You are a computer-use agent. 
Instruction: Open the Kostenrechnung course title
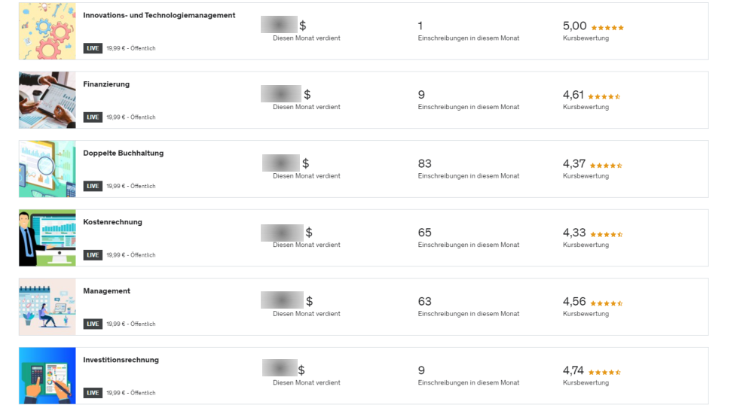[x=112, y=222]
